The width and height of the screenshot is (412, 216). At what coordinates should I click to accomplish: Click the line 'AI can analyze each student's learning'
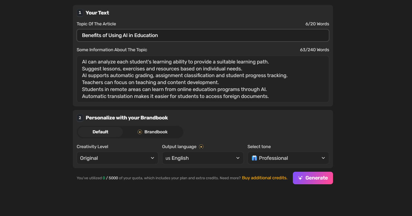pos(176,62)
